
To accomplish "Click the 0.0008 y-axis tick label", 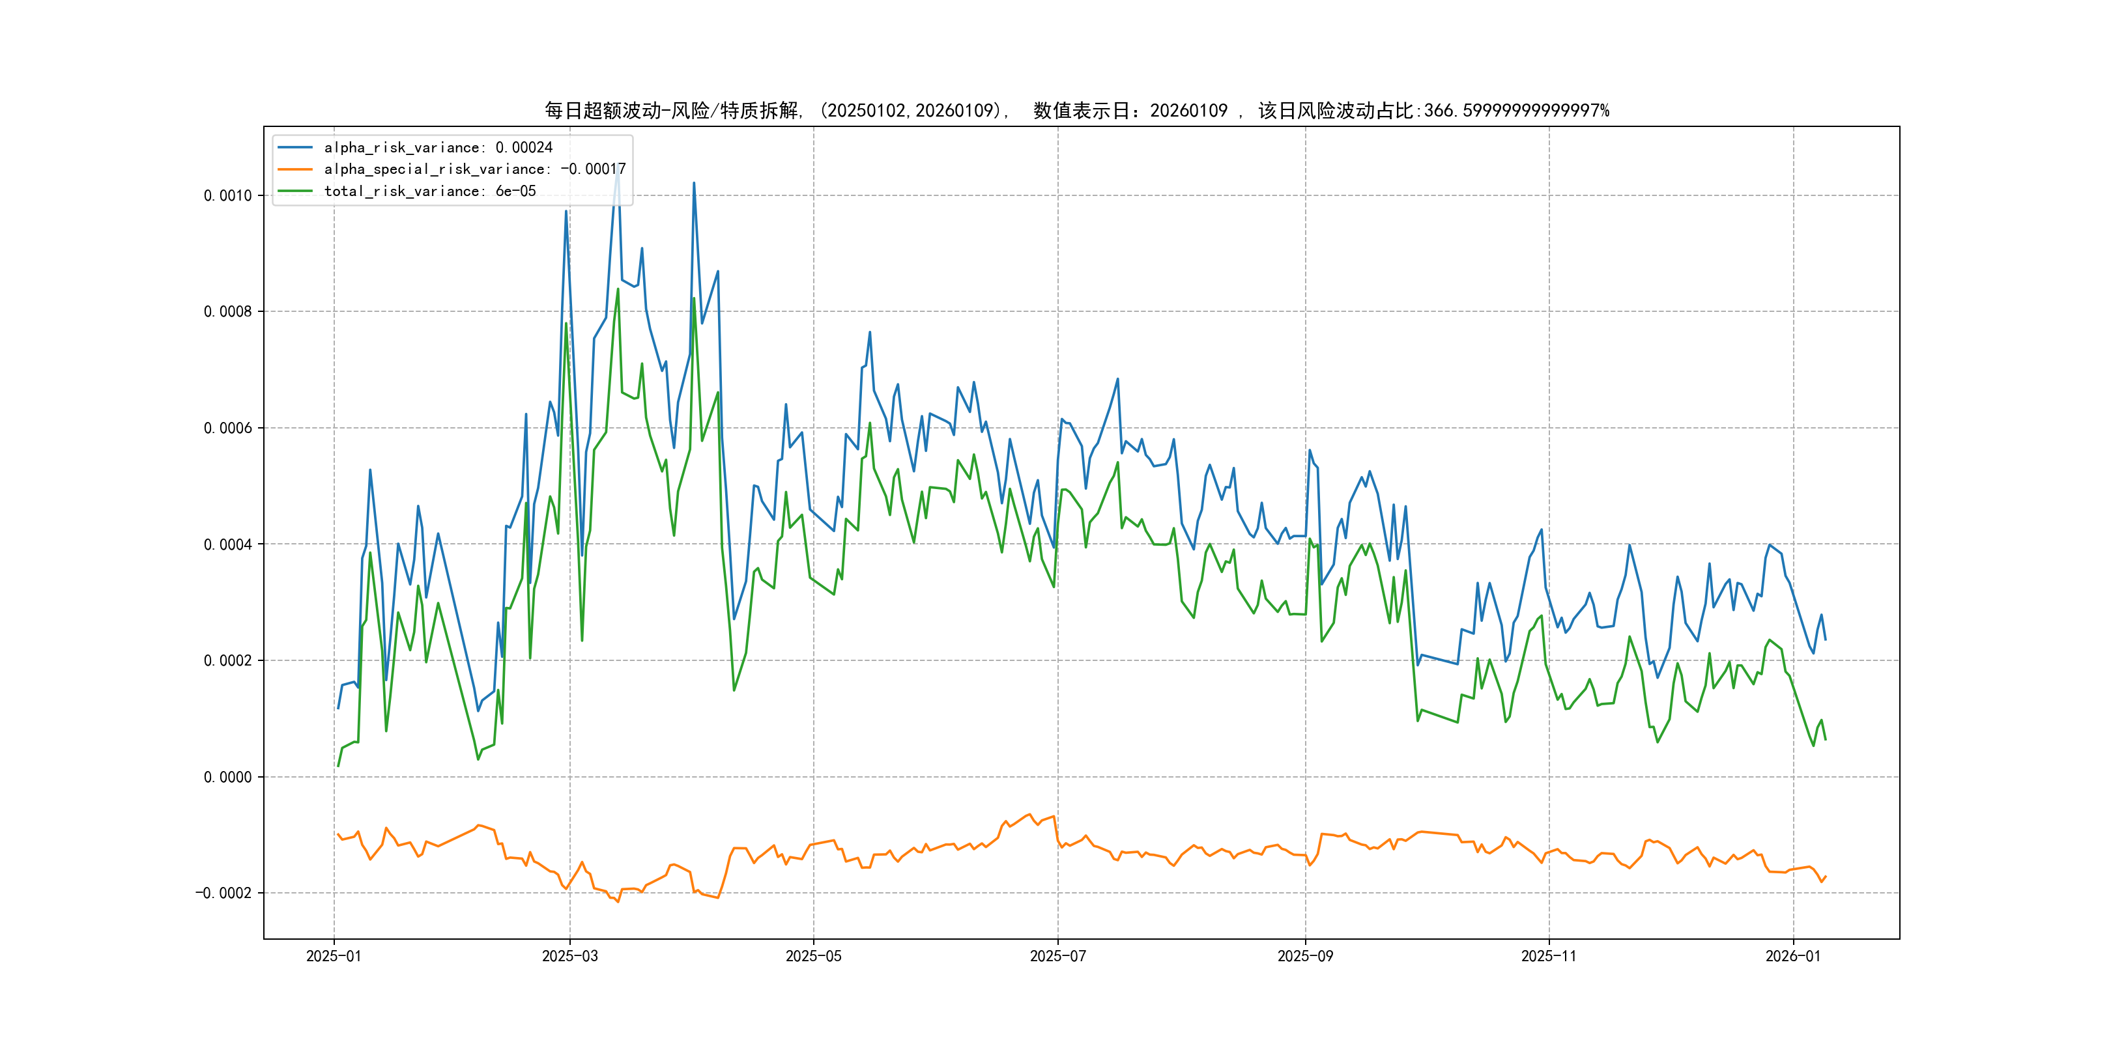I will (228, 312).
